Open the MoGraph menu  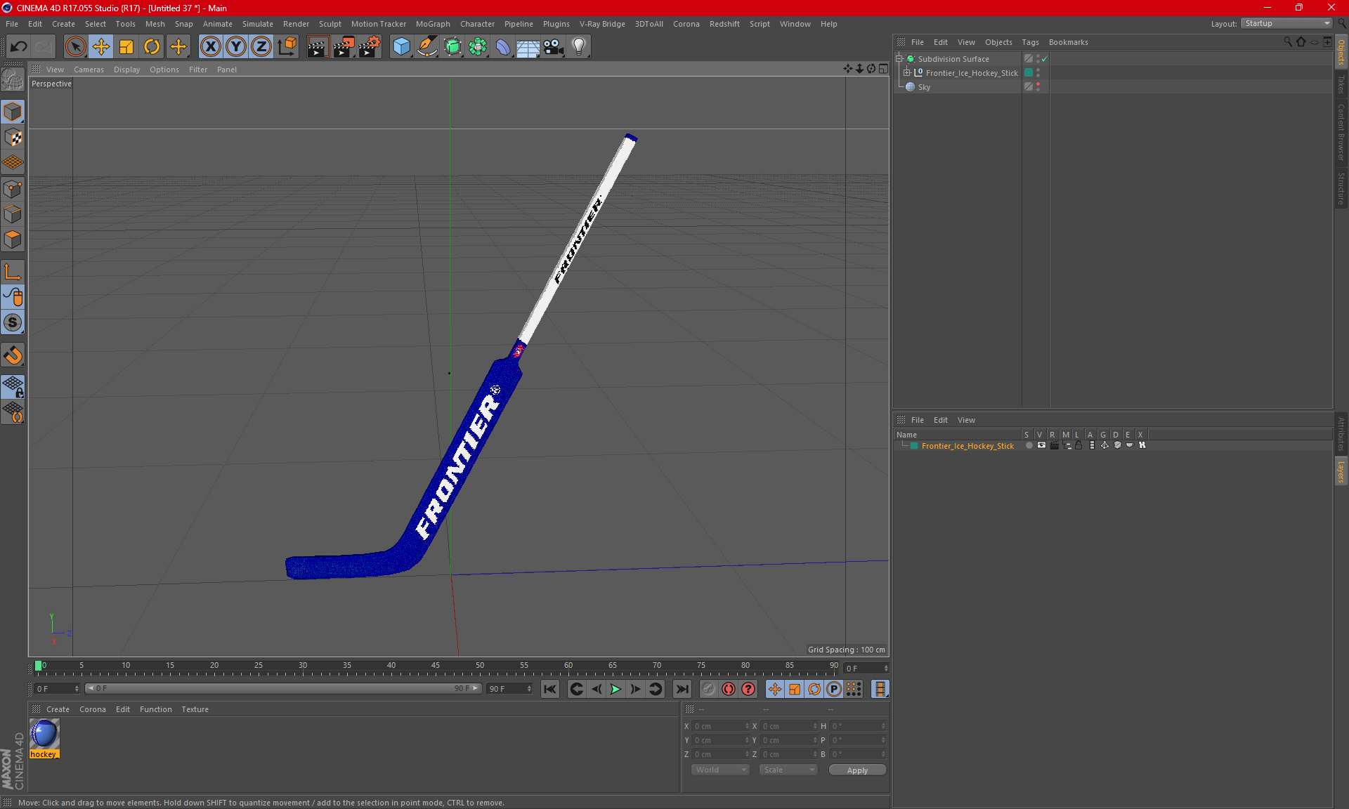[x=433, y=24]
